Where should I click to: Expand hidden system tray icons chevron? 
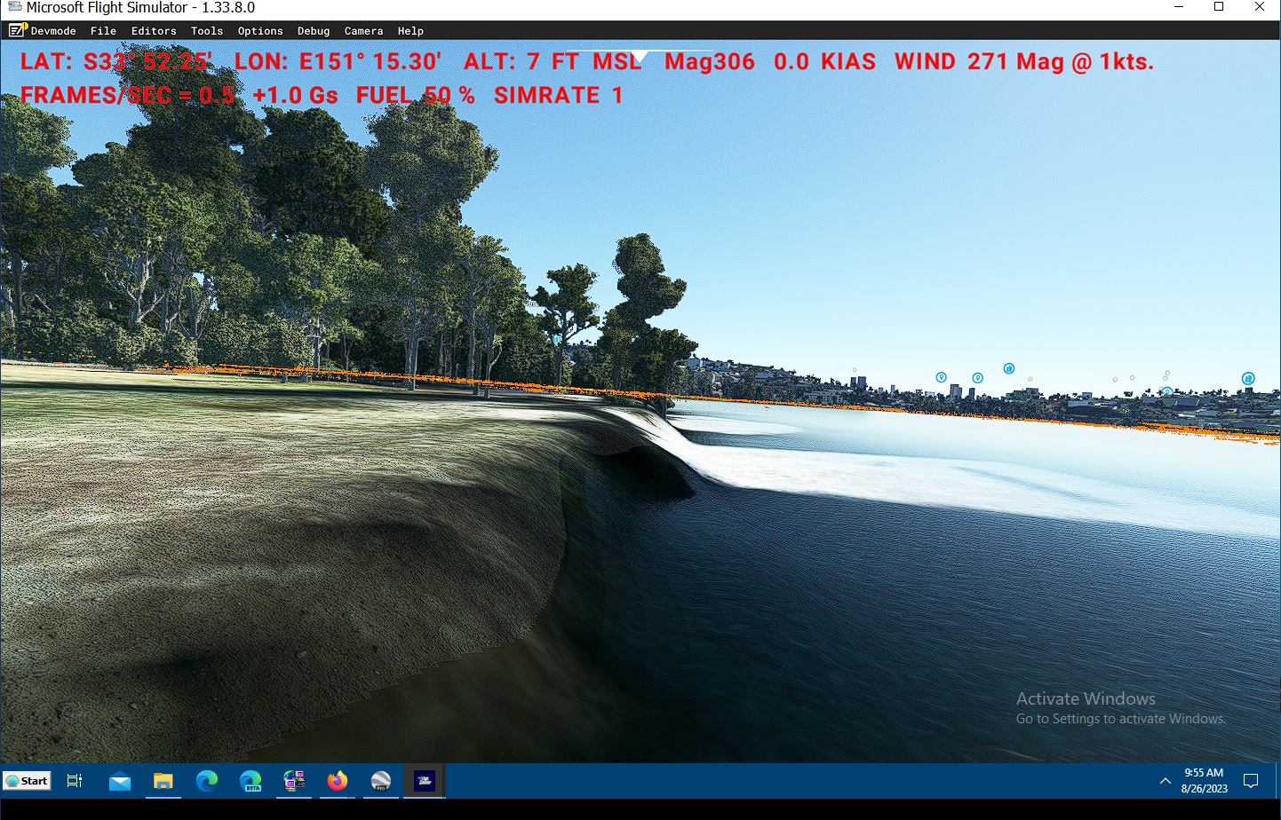(x=1165, y=781)
